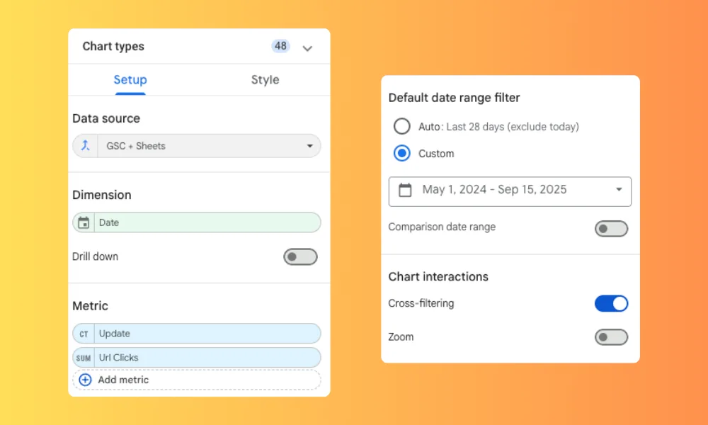708x425 pixels.
Task: Disable the Cross-filtering toggle
Action: [611, 304]
